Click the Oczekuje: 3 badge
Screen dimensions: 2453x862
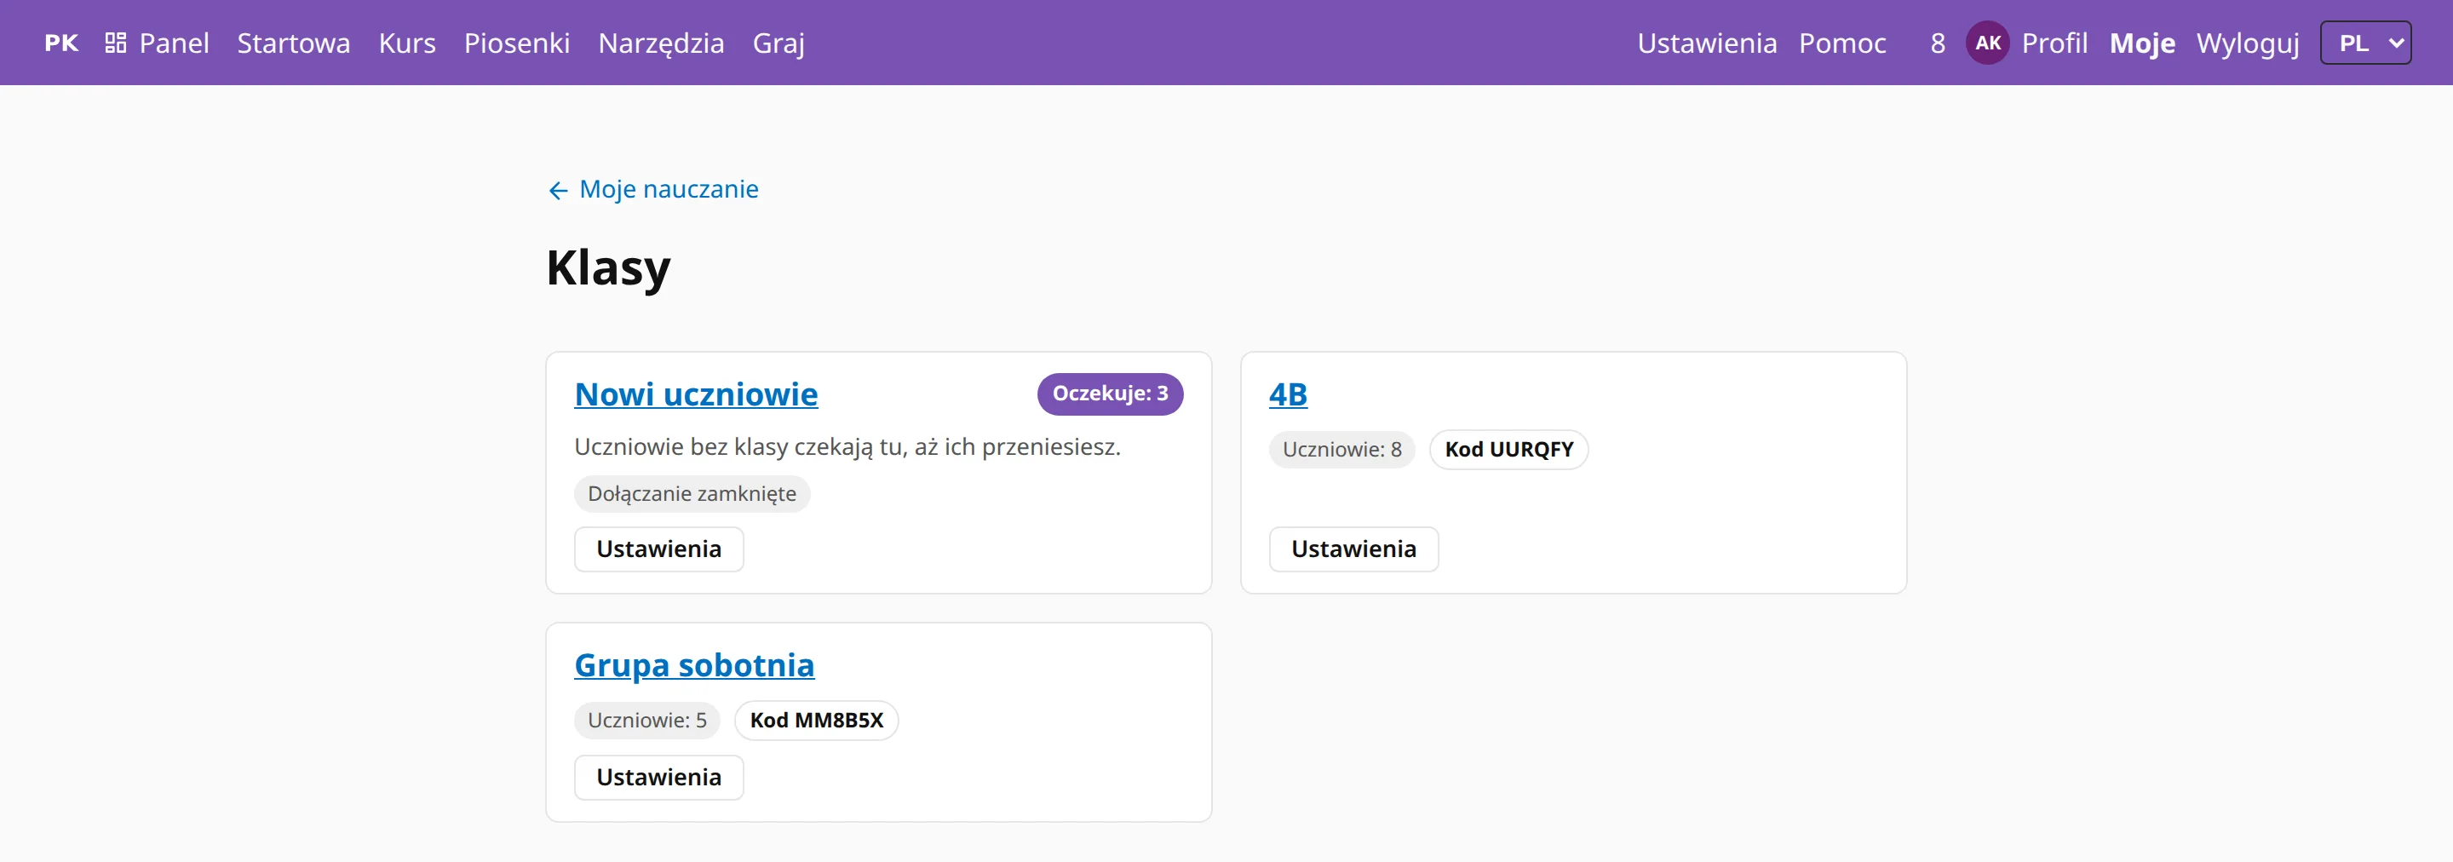point(1109,394)
